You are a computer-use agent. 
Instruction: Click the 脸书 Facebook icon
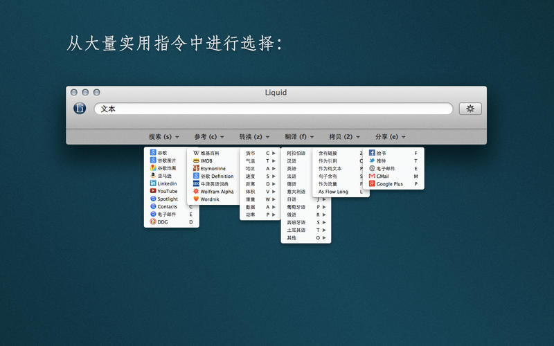click(372, 153)
